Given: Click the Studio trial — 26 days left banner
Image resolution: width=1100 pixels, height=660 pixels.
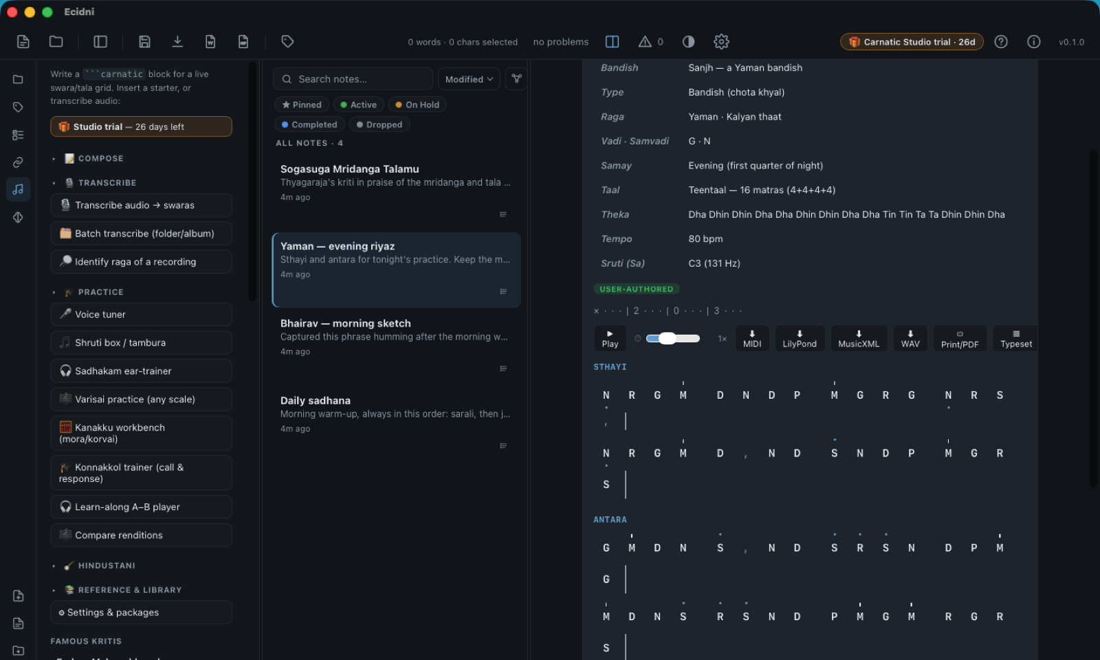Looking at the screenshot, I should [x=141, y=126].
